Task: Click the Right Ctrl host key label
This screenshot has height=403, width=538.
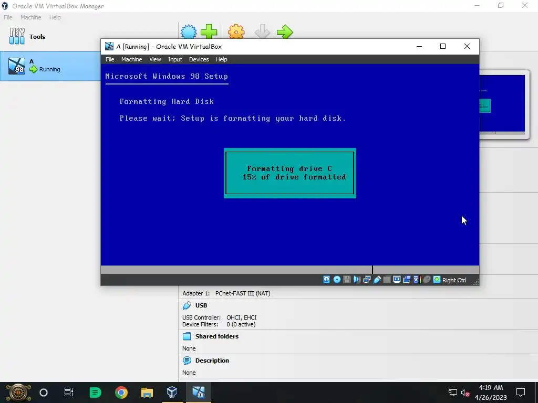Action: point(454,280)
